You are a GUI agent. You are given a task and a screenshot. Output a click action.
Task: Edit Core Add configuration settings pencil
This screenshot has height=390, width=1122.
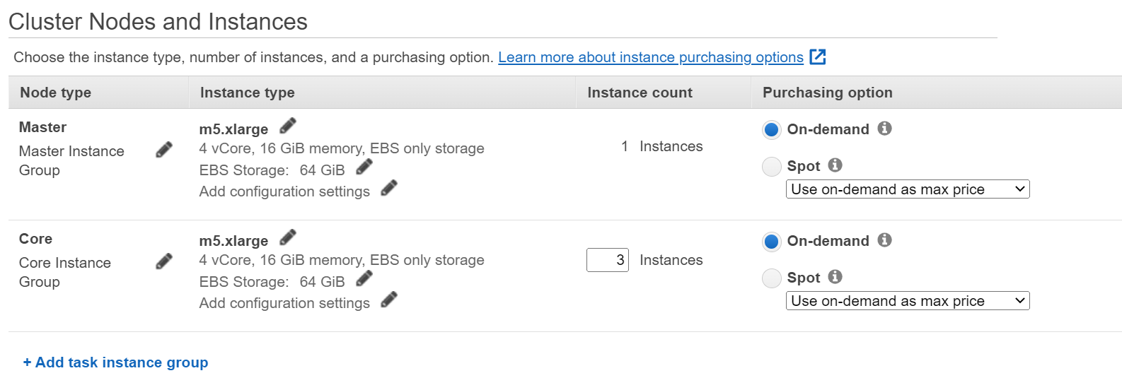coord(389,300)
